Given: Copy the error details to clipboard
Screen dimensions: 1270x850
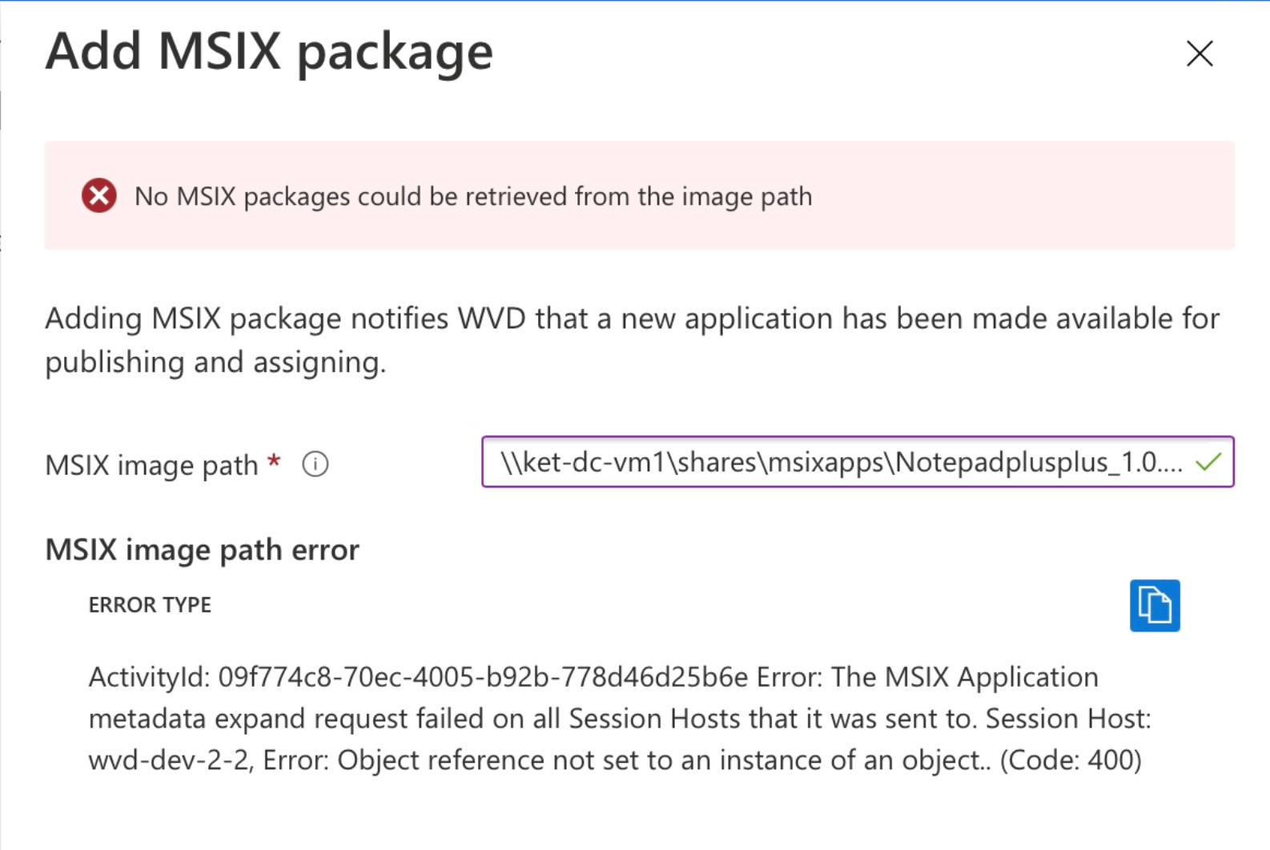Looking at the screenshot, I should (1154, 605).
